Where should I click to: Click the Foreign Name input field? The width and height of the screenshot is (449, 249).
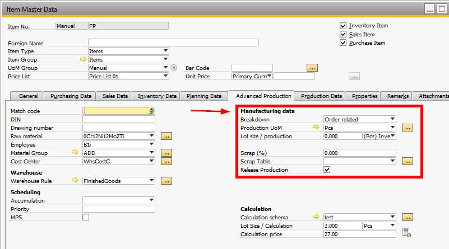pos(173,43)
